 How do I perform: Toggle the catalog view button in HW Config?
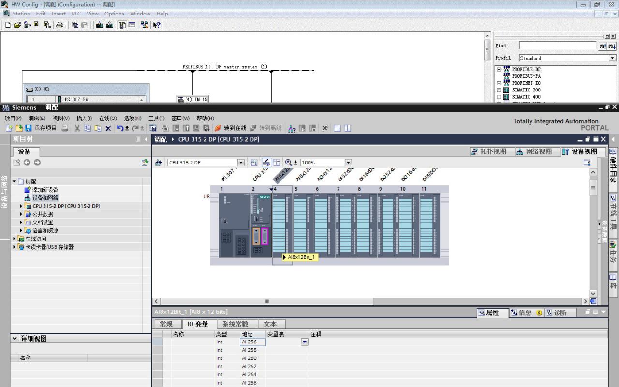122,25
